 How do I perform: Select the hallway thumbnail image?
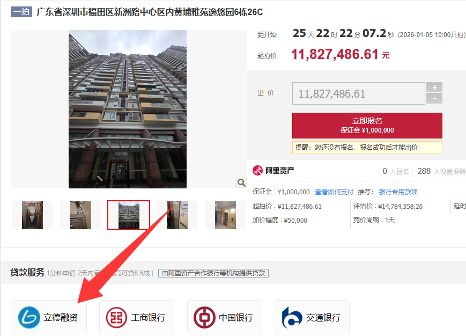(x=225, y=215)
